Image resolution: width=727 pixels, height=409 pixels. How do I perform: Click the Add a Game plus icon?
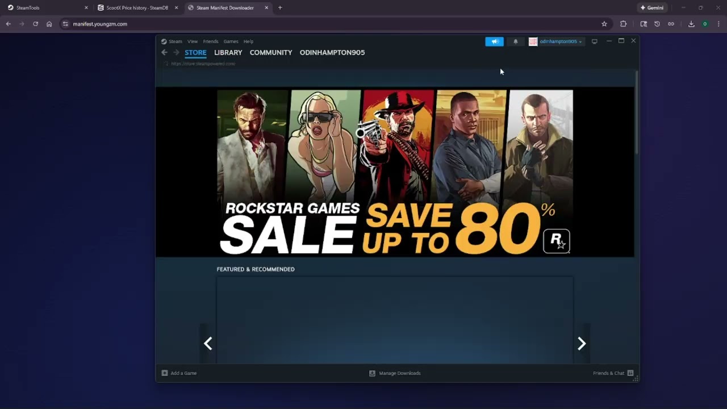click(165, 373)
